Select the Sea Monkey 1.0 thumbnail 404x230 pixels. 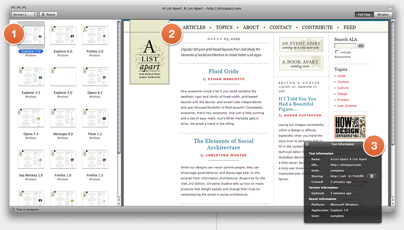31,159
